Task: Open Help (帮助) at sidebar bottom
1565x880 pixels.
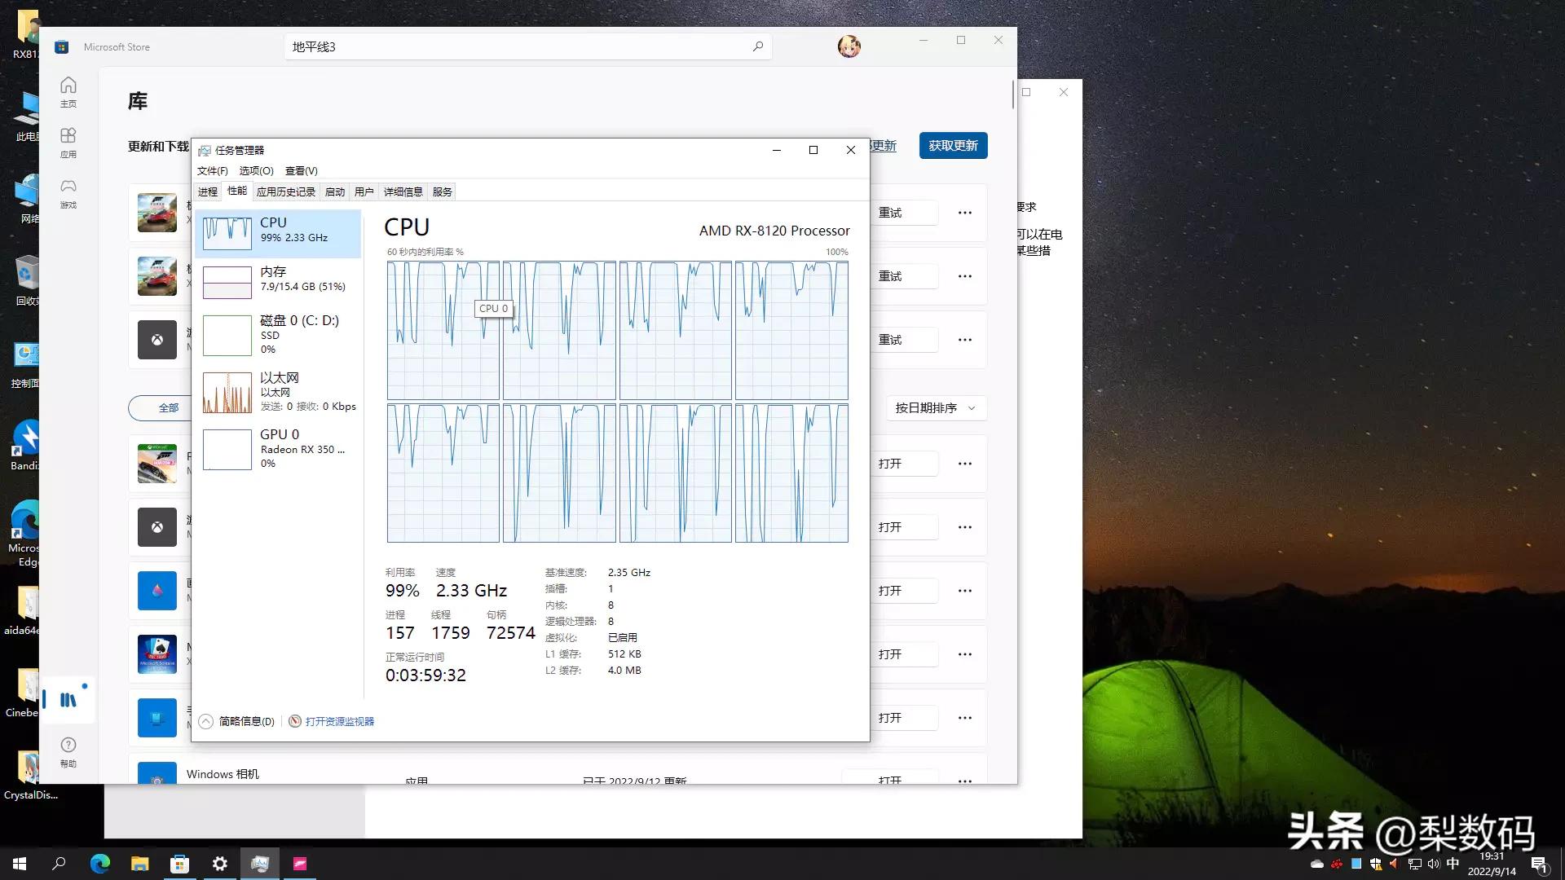Action: point(68,751)
